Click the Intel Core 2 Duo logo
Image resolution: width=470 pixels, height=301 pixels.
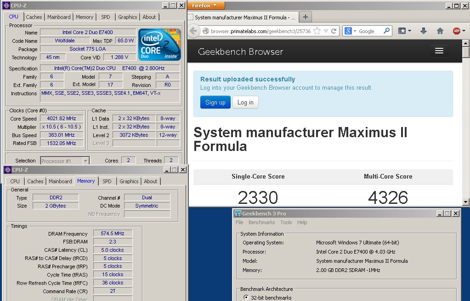[159, 45]
